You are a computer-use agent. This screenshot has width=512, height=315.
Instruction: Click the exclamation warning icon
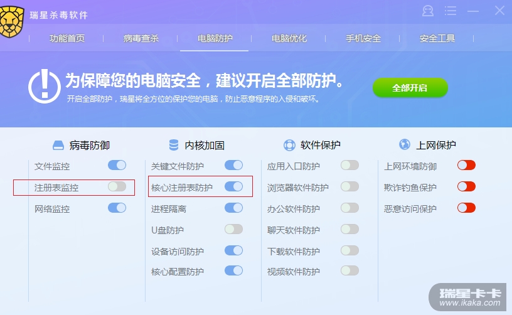coord(45,87)
